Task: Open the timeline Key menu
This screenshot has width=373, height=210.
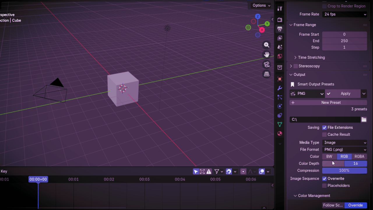Action: coord(4,171)
